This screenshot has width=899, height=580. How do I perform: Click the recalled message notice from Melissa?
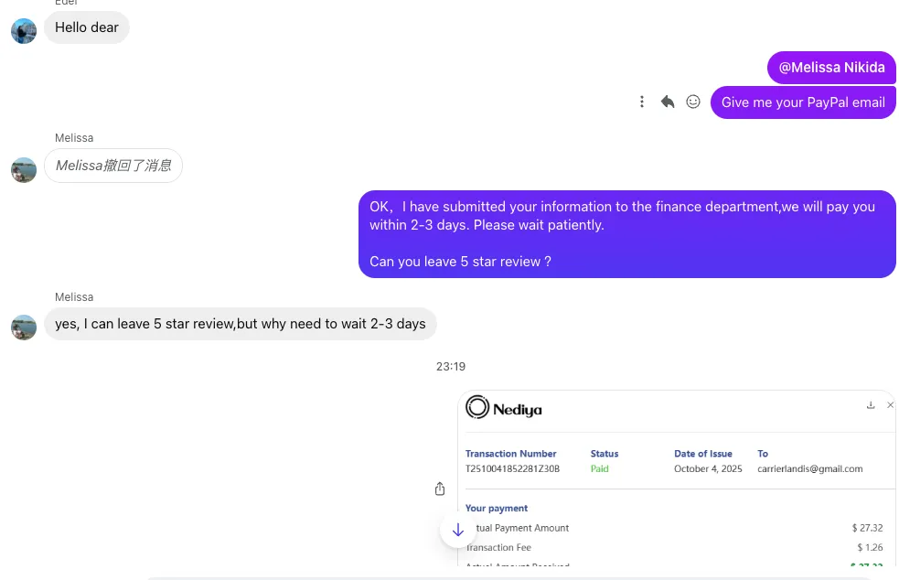point(113,166)
